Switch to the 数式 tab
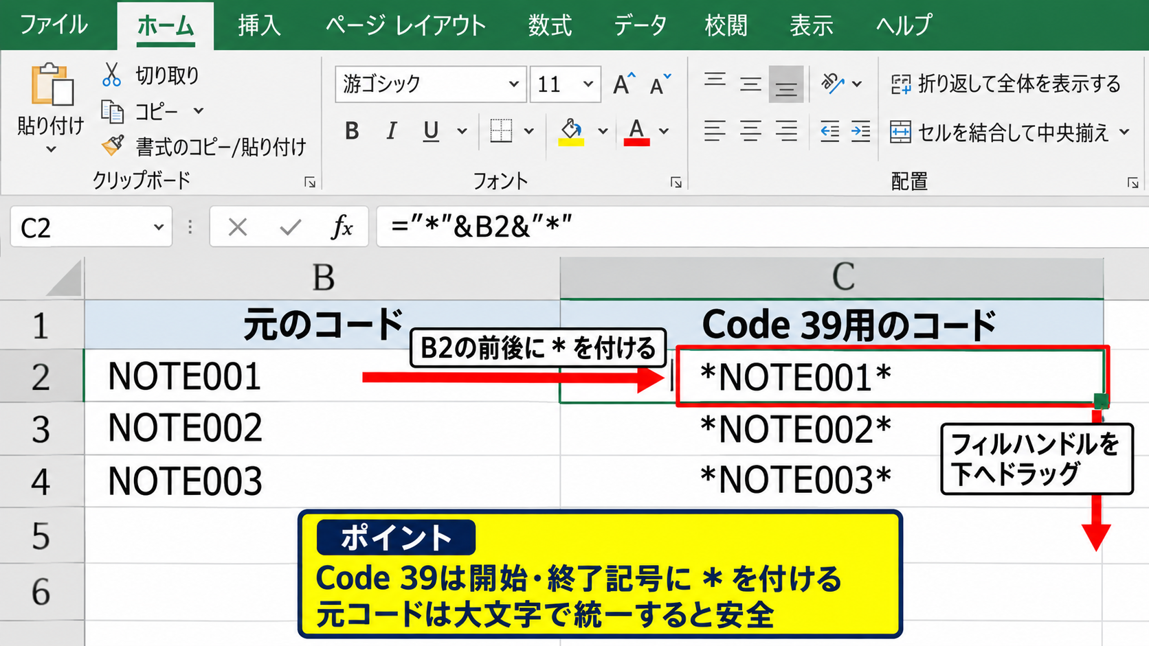The image size is (1149, 646). pyautogui.click(x=550, y=25)
